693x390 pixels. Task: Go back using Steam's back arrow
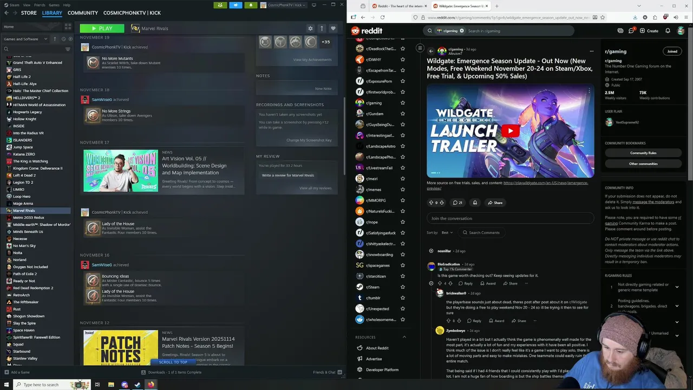pos(5,13)
